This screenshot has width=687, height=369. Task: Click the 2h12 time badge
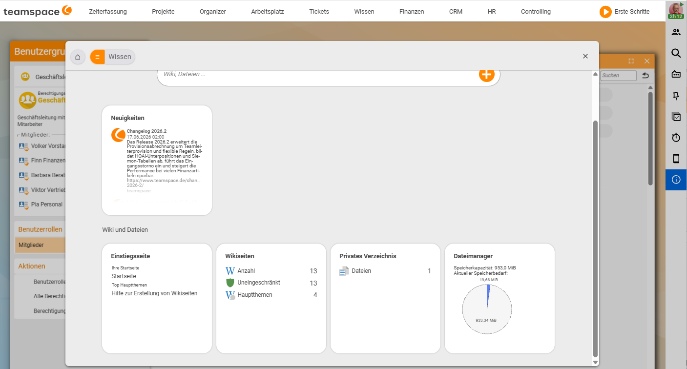coord(676,17)
